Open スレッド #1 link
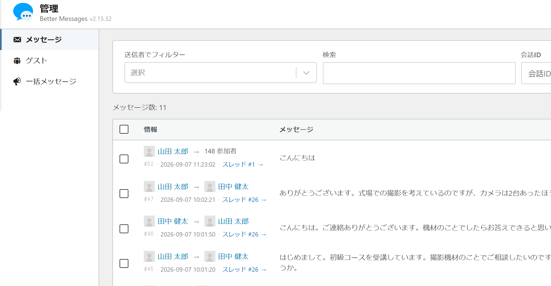This screenshot has height=286, width=551. coord(243,164)
